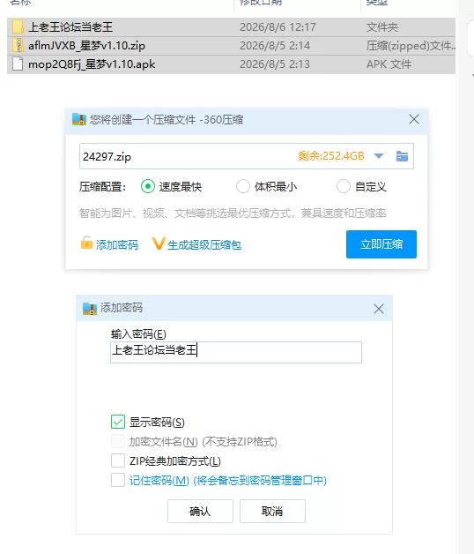The image size is (474, 554).
Task: Click the lock icon beside 添加密码
Action: [x=86, y=243]
